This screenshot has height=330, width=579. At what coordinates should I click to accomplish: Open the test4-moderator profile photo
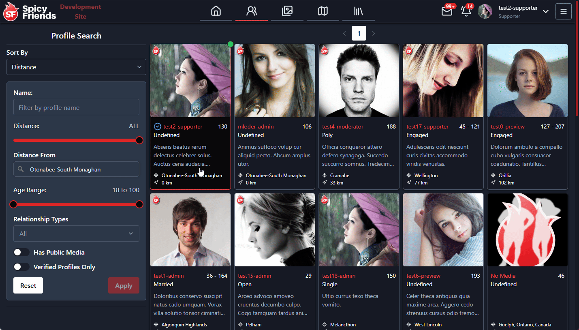tap(359, 81)
